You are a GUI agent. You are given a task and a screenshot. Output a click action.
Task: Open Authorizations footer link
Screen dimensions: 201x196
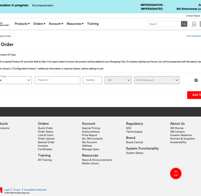coord(91,132)
